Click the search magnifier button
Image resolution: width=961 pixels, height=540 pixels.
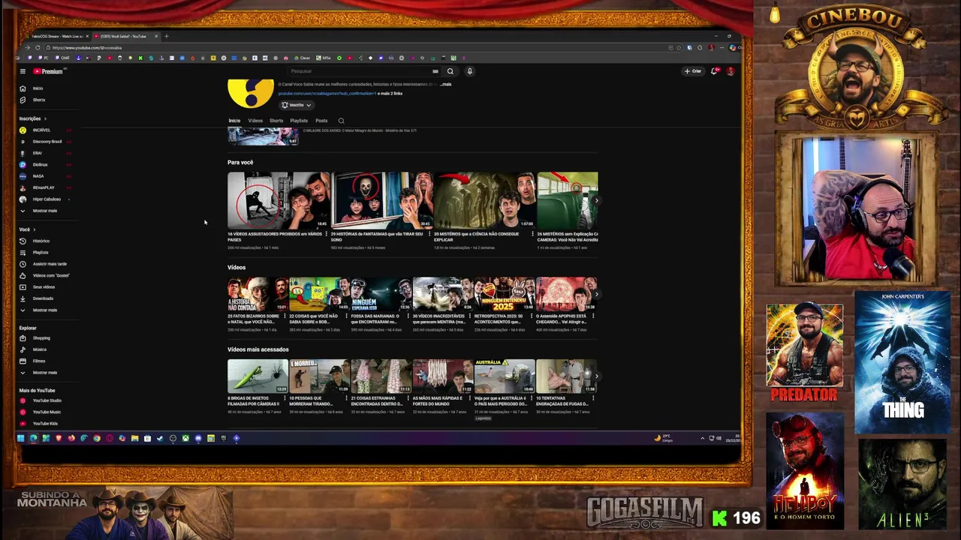(x=450, y=71)
